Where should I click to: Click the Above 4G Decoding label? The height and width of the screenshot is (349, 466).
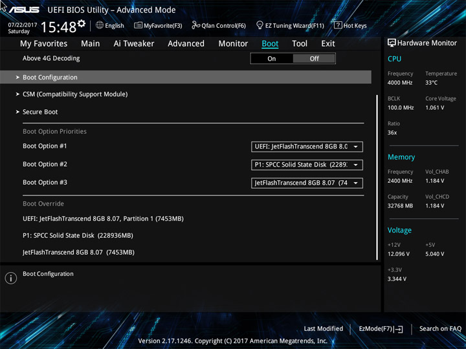(51, 58)
